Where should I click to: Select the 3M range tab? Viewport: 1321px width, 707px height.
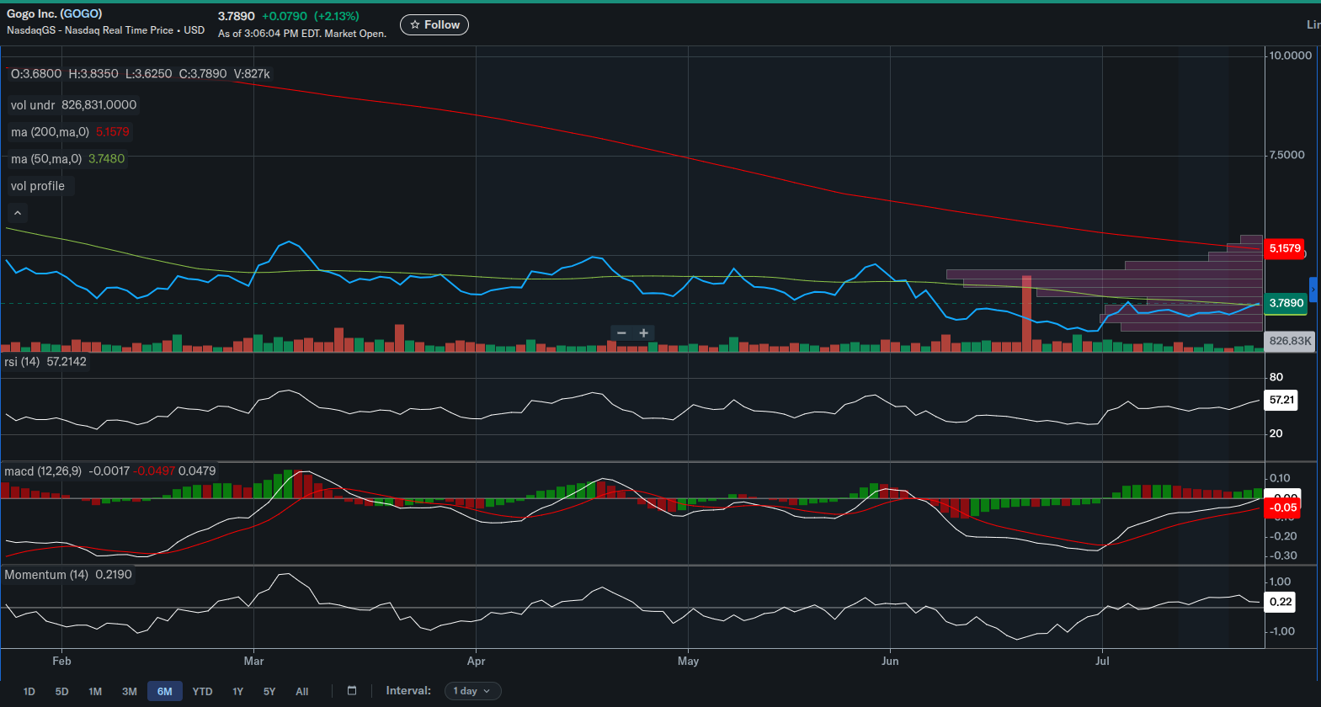[130, 692]
